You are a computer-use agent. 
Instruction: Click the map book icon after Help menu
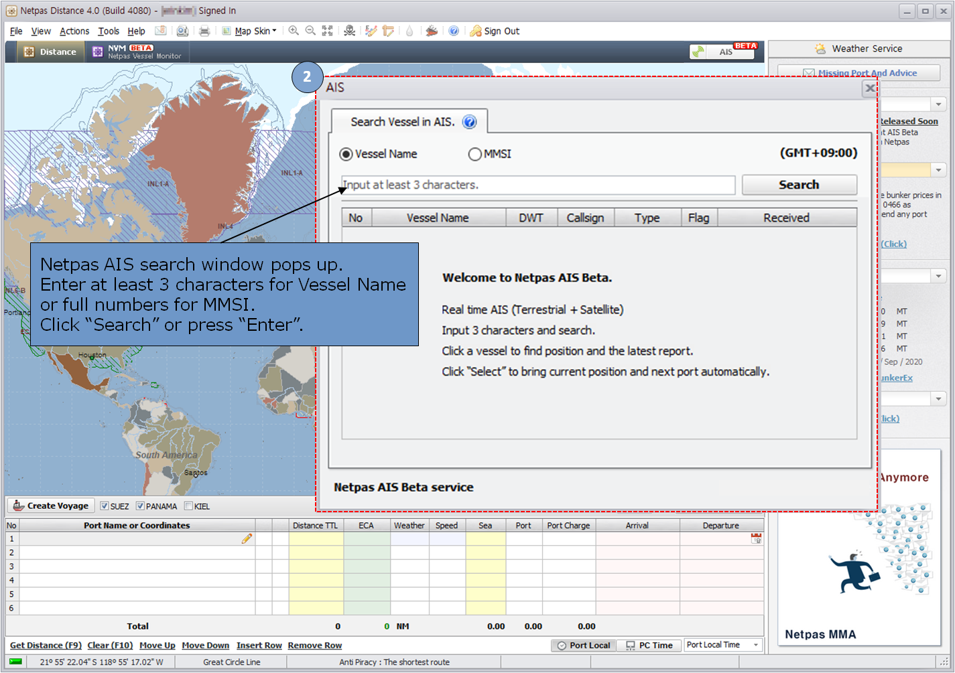(160, 31)
